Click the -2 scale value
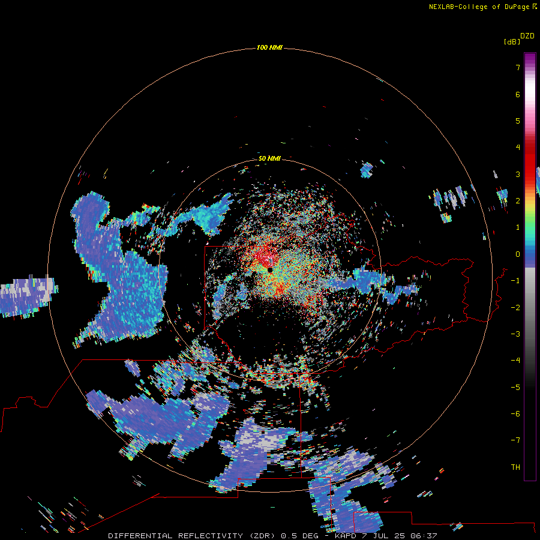Screen dimensions: 540x540 515,308
